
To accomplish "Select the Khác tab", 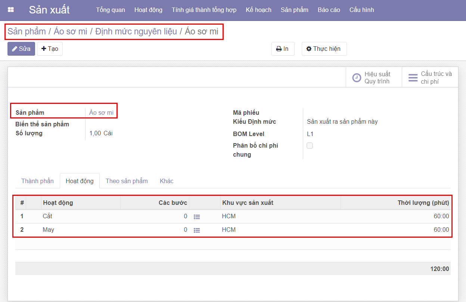I will (x=167, y=181).
